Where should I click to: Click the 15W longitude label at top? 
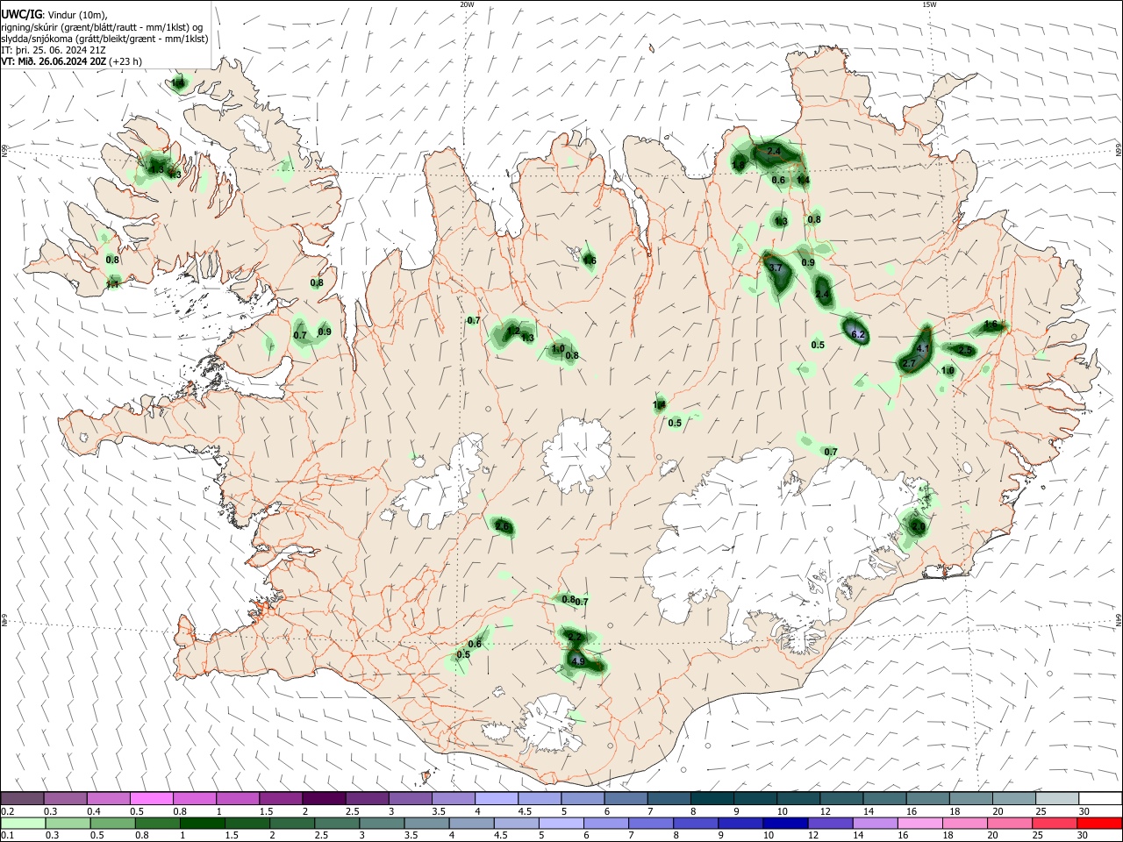929,4
